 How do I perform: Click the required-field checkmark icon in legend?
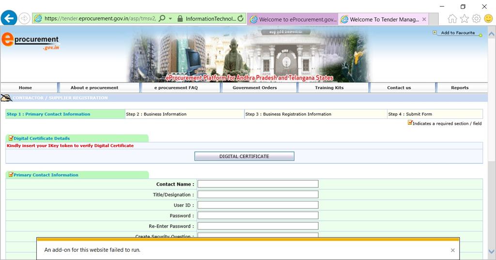point(410,123)
